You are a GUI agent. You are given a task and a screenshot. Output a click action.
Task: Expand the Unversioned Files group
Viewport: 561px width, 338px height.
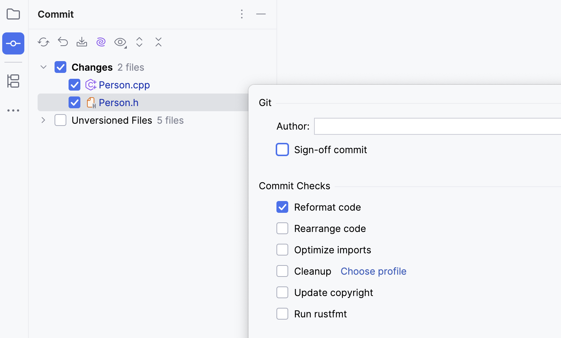click(43, 120)
